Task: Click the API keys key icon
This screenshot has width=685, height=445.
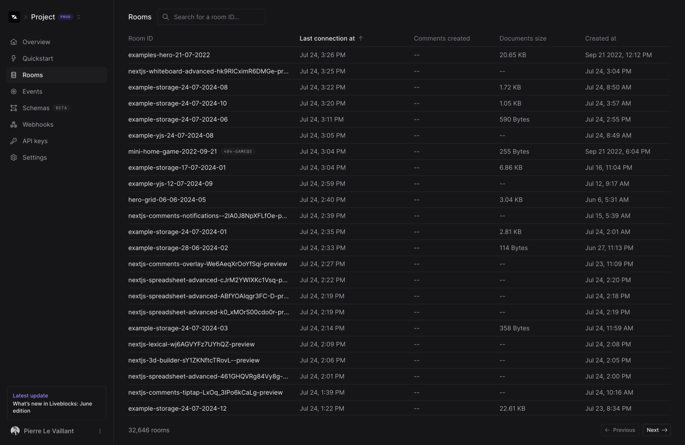Action: tap(14, 141)
